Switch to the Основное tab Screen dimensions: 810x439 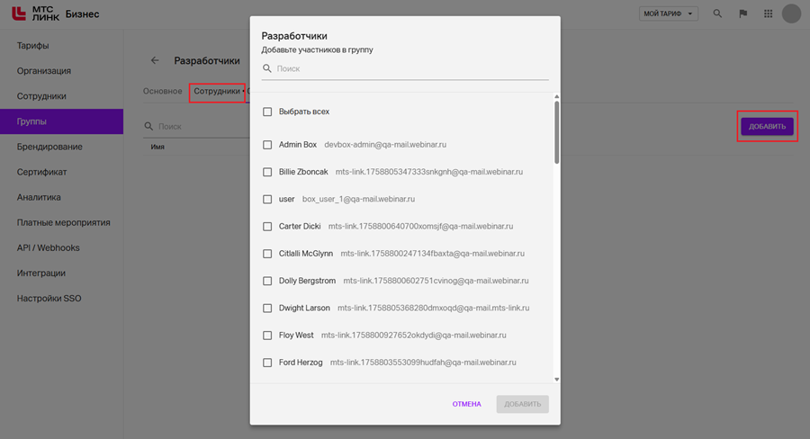[162, 91]
